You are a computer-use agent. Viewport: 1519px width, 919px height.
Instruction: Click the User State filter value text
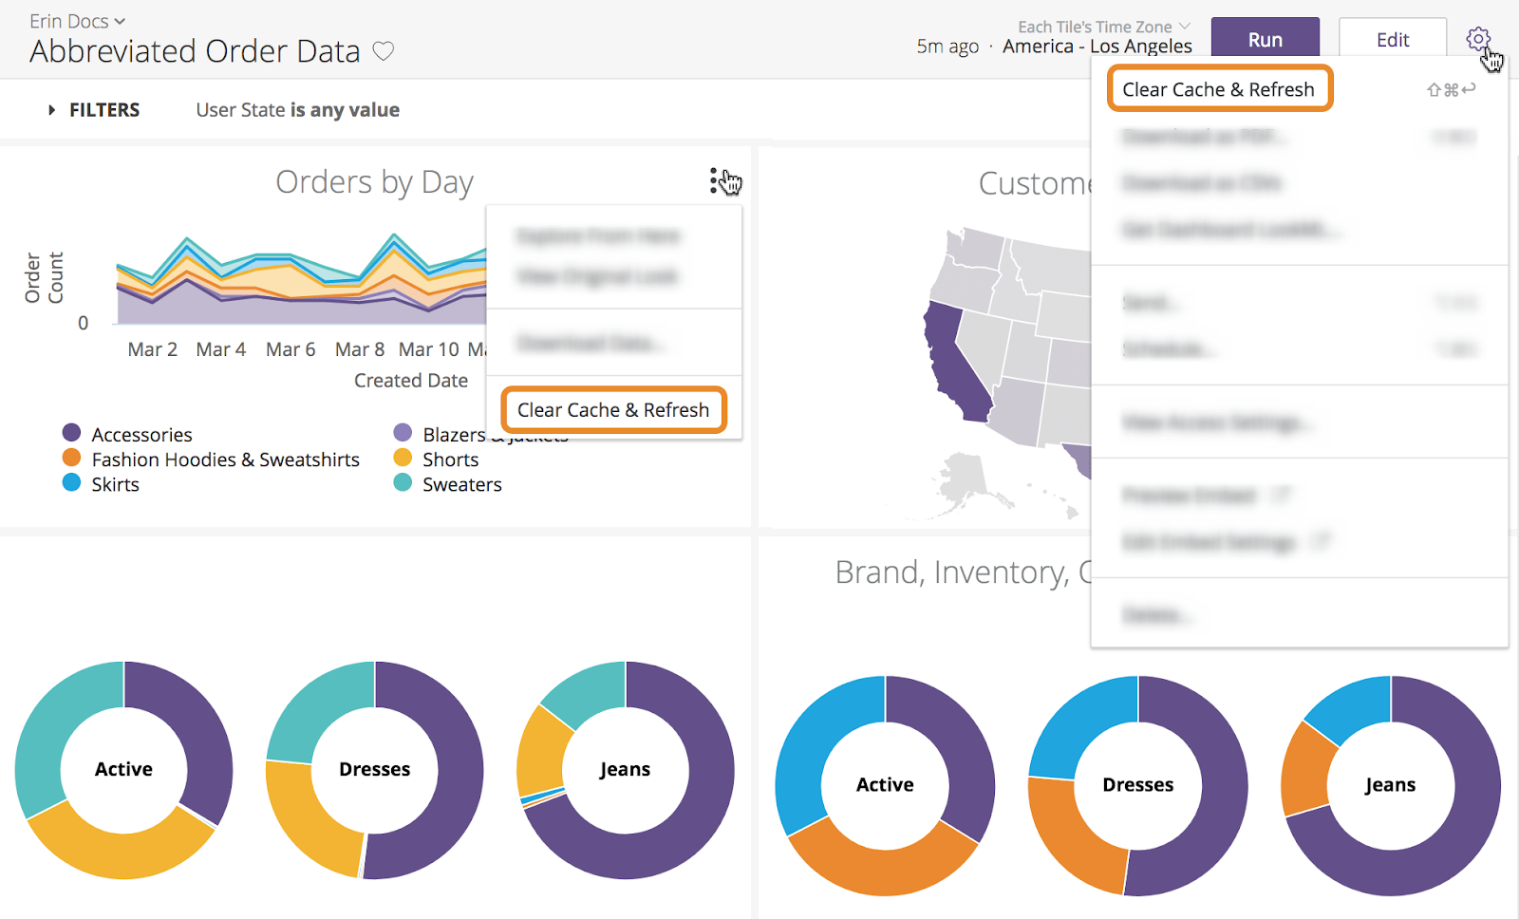click(x=297, y=110)
